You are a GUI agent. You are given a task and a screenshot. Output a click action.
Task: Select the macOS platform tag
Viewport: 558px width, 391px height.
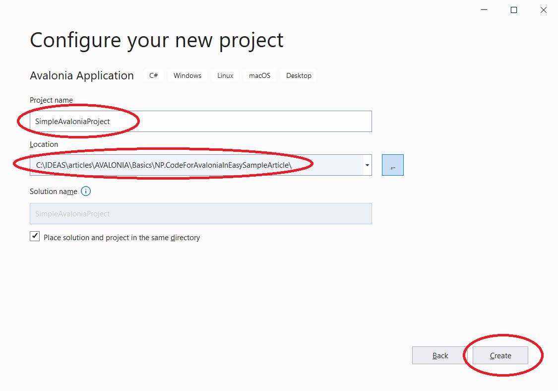(x=259, y=75)
